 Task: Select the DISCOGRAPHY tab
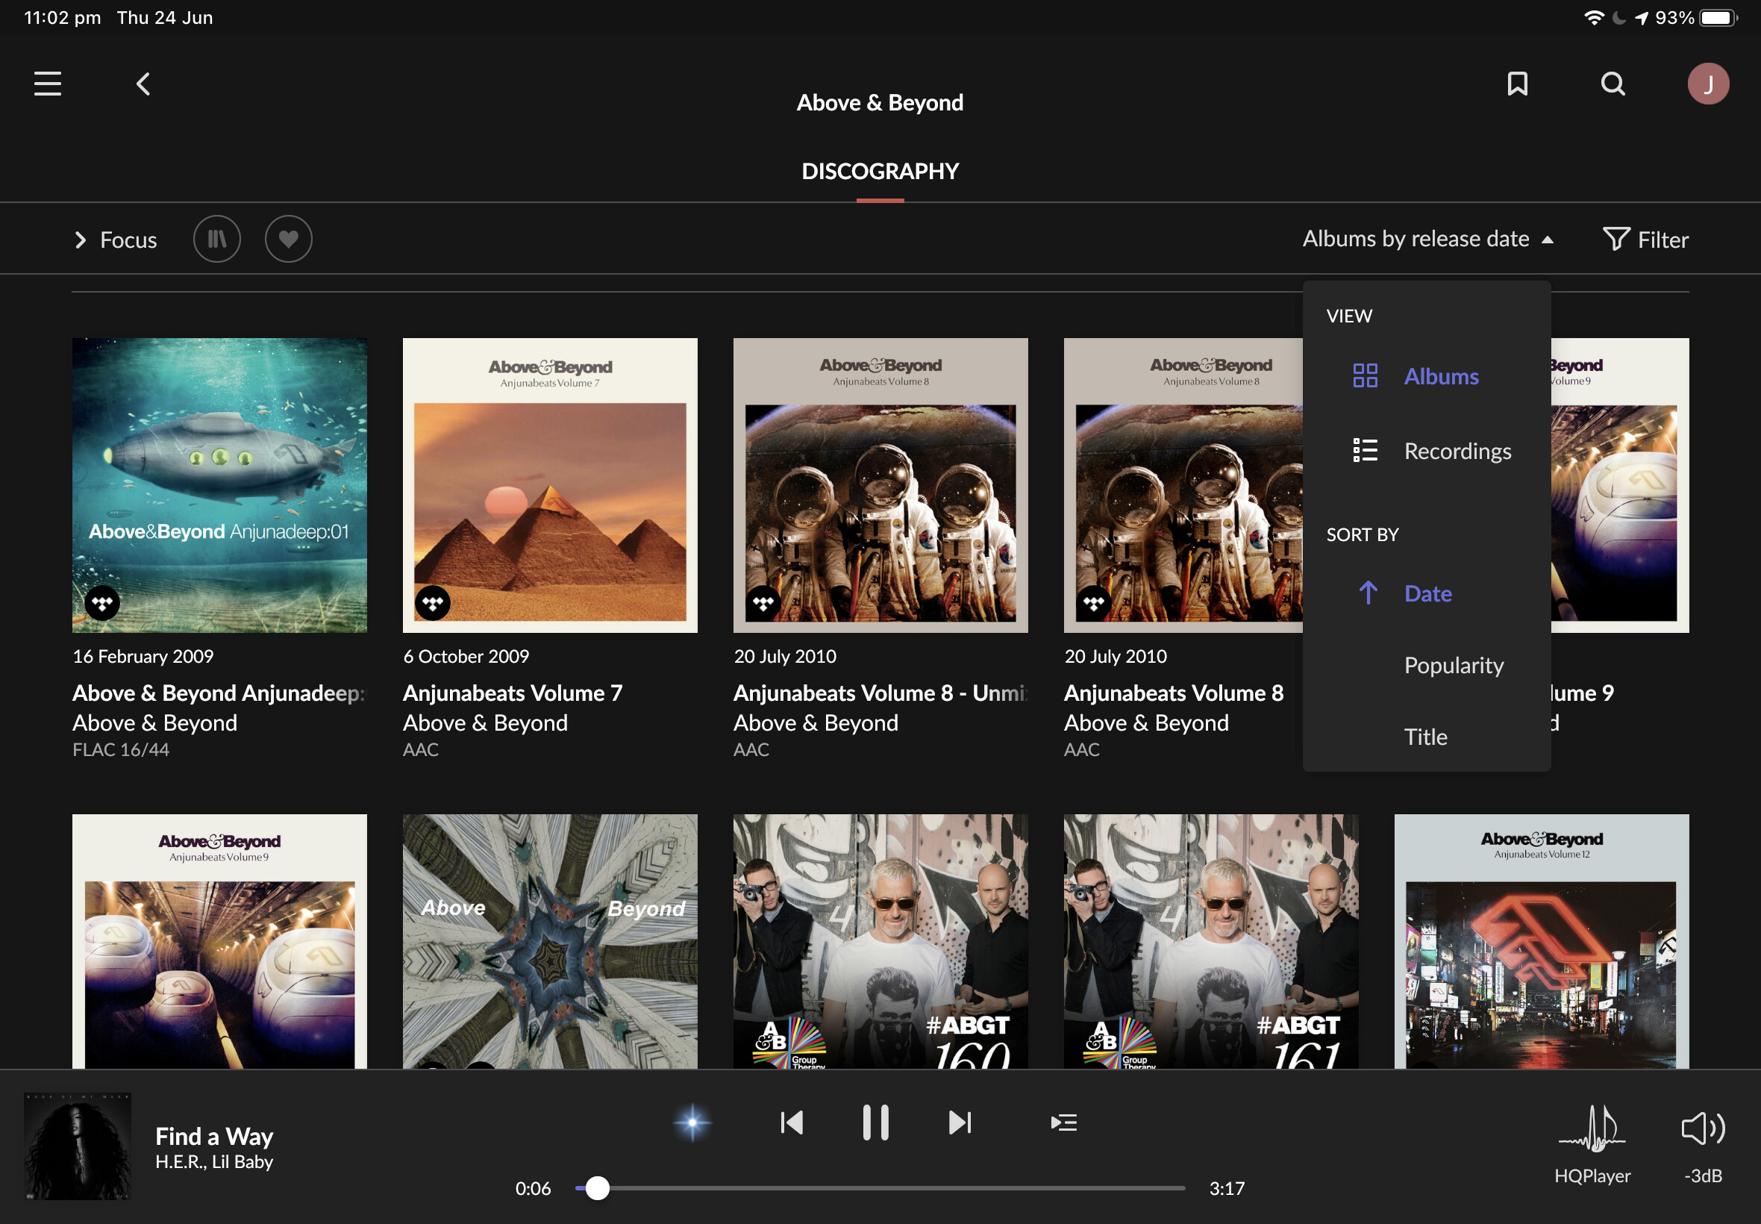(880, 171)
